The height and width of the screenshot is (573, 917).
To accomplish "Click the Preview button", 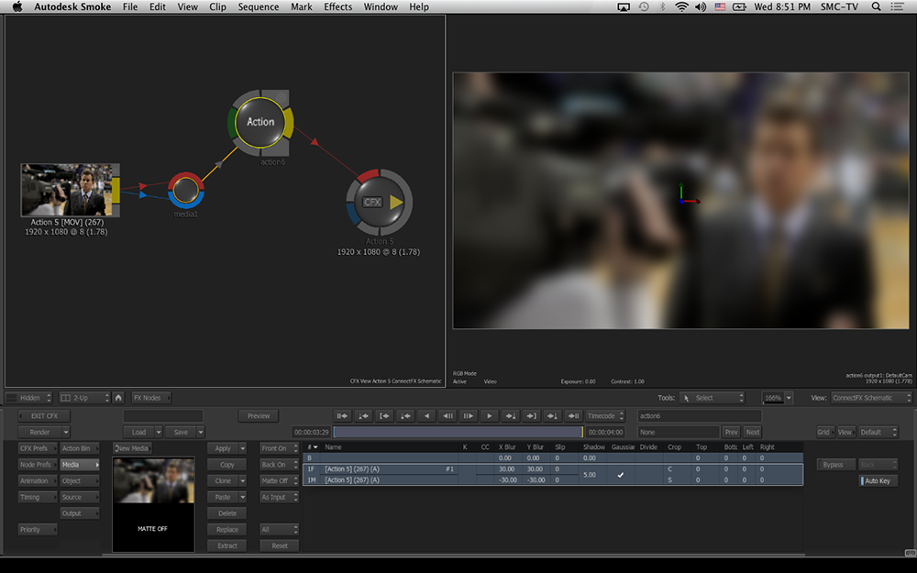I will [x=258, y=416].
